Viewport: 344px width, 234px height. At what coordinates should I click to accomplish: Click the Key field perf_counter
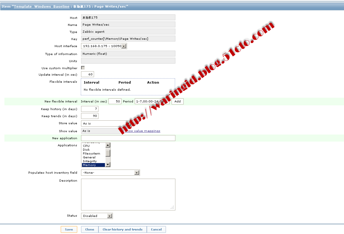[x=128, y=39]
